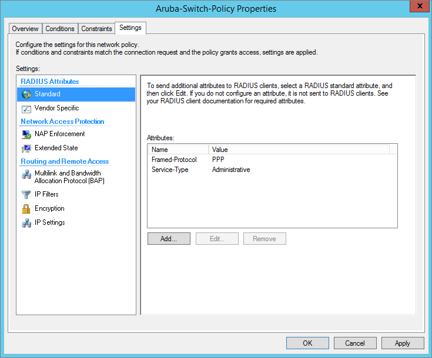Image resolution: width=432 pixels, height=358 pixels.
Task: Click the Edit... button
Action: point(217,239)
